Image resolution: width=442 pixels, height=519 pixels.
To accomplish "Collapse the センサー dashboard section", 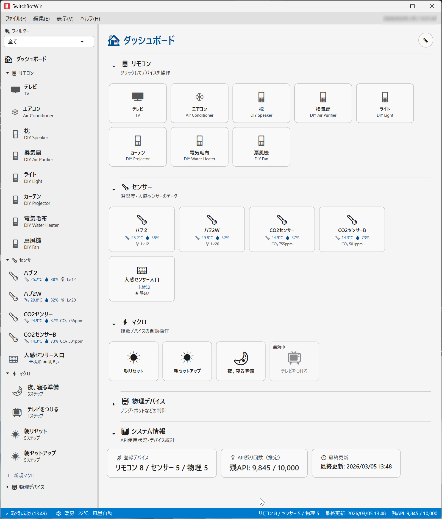I will pos(114,189).
